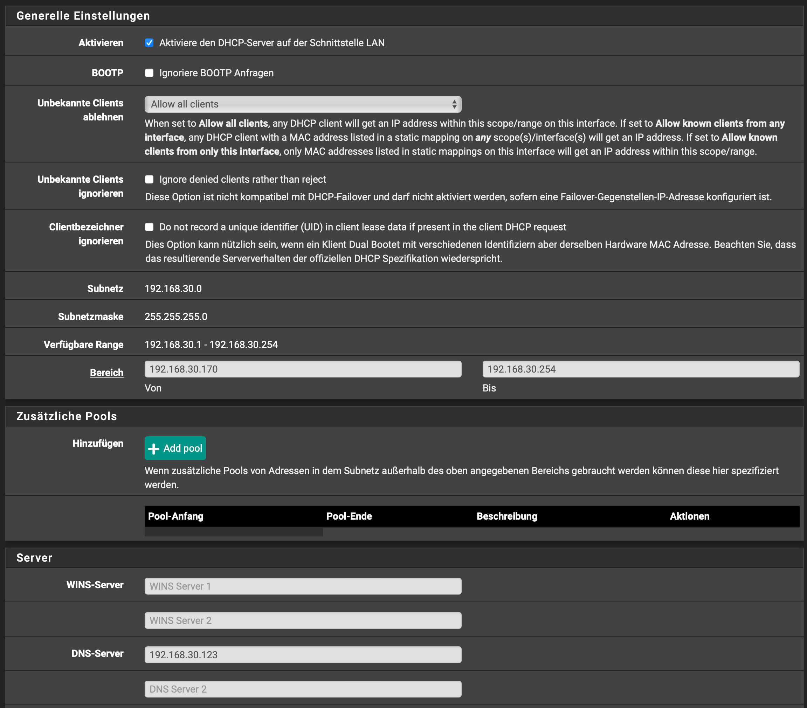
Task: Click the dropdown arrows on Unbekannte Clients select
Action: pos(454,104)
